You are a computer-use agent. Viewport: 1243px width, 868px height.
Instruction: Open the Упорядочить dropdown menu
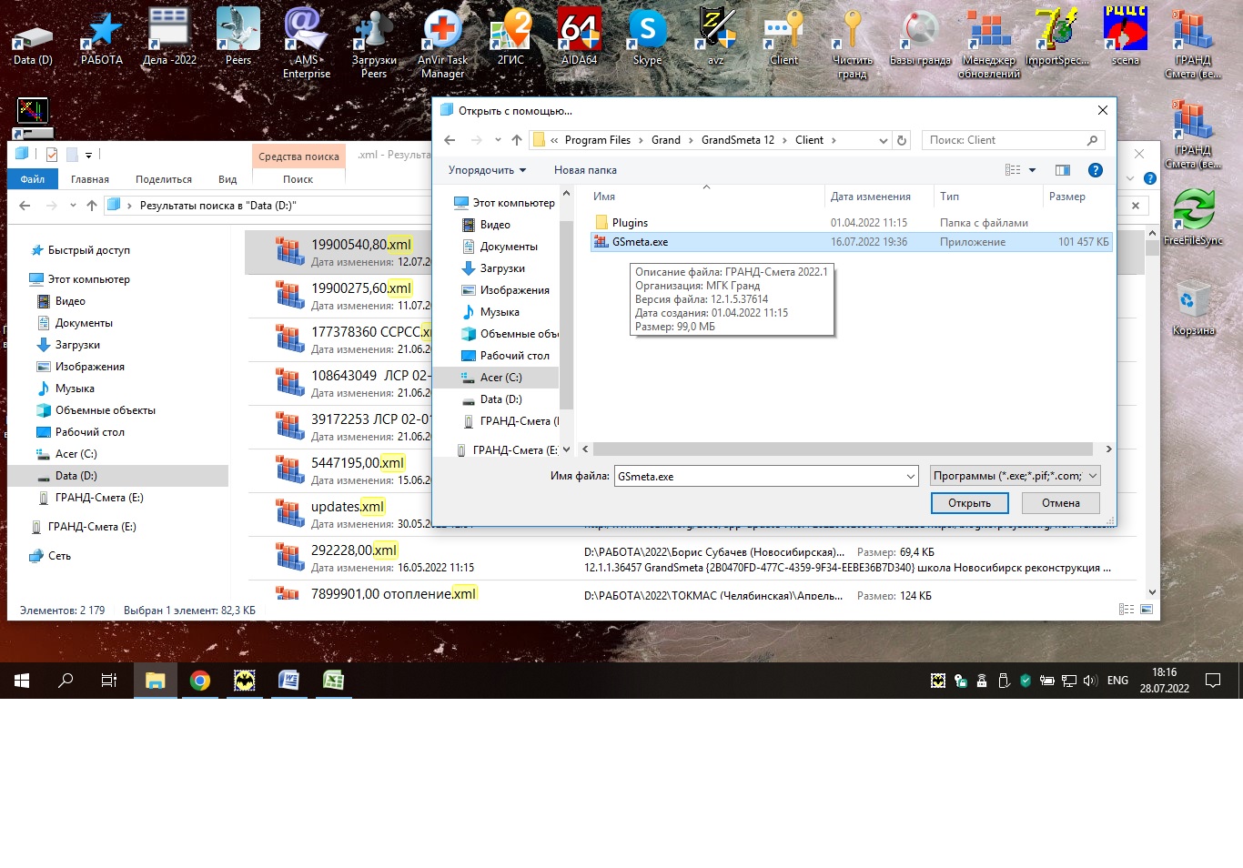pyautogui.click(x=487, y=170)
